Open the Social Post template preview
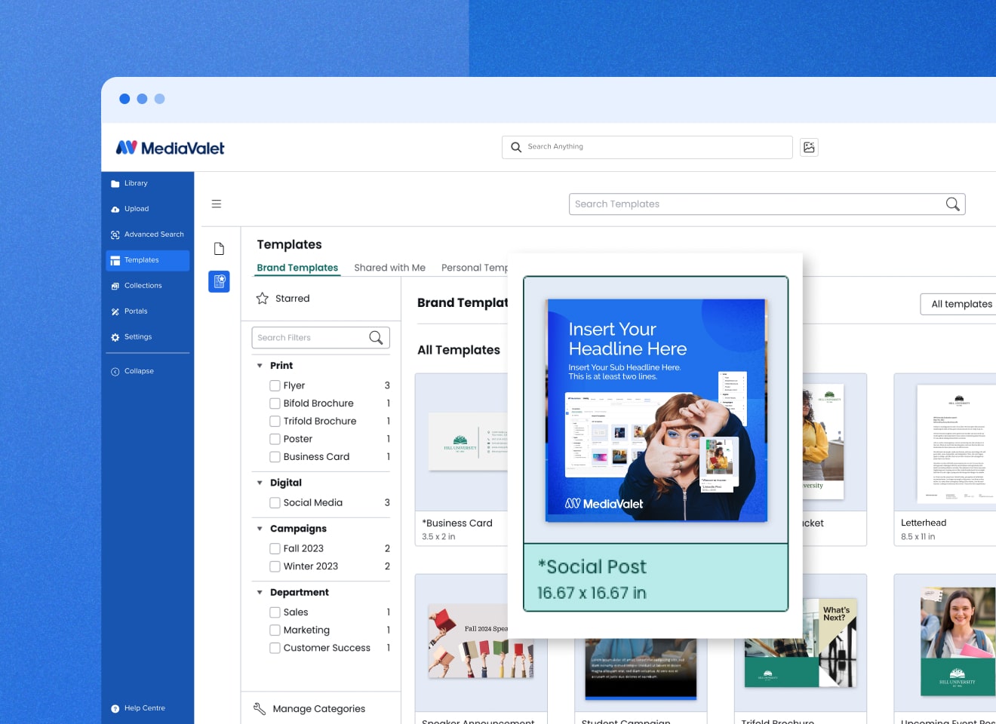This screenshot has width=996, height=724. (656, 410)
